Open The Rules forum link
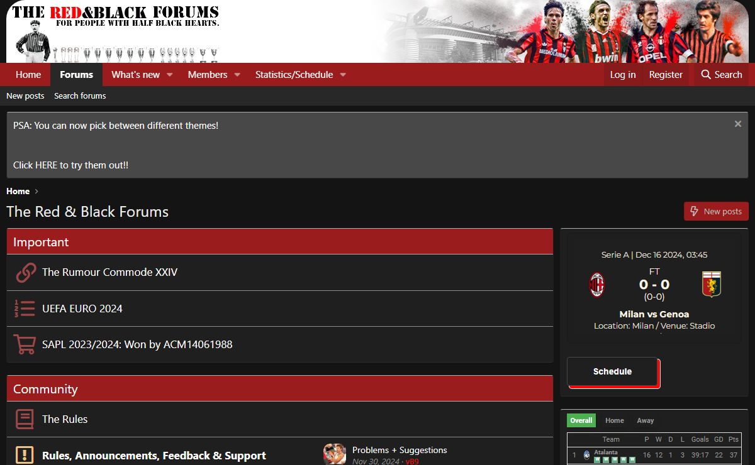 pos(65,419)
